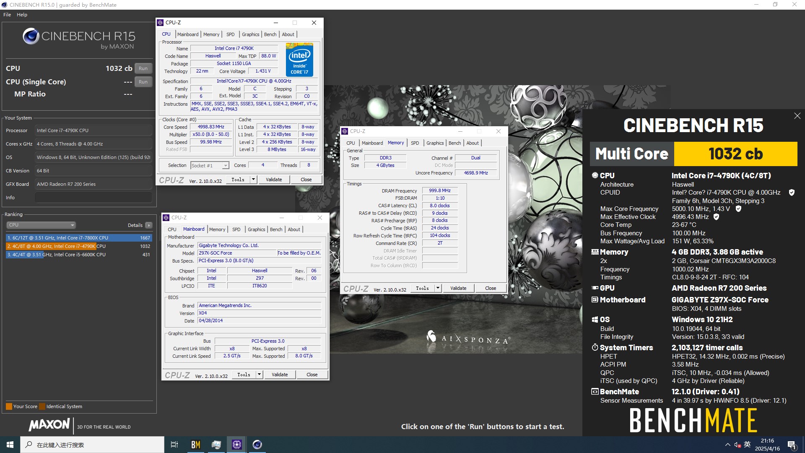Open Graphics tab in Mainboard CPU-Z window

[257, 229]
